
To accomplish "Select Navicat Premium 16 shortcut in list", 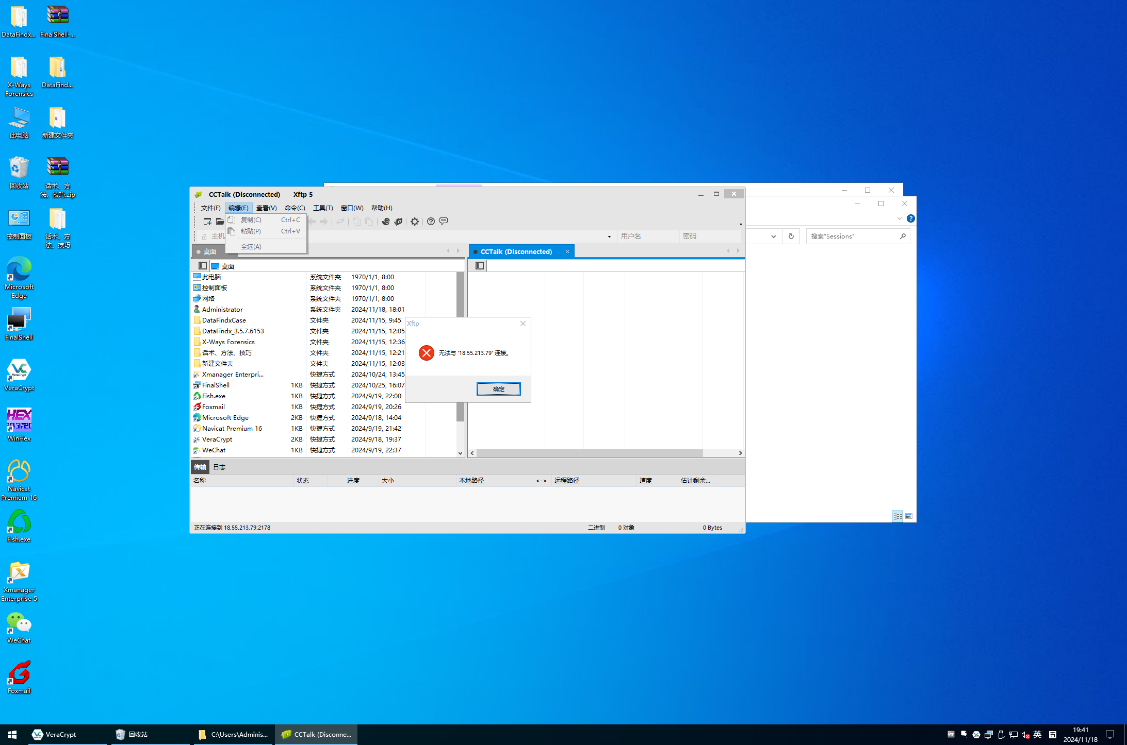I will (227, 429).
